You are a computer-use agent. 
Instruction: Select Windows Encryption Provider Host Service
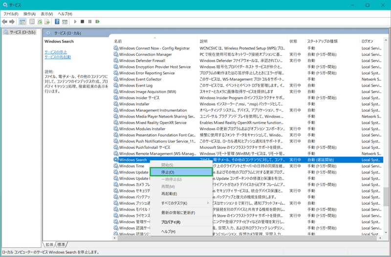click(x=248, y=67)
